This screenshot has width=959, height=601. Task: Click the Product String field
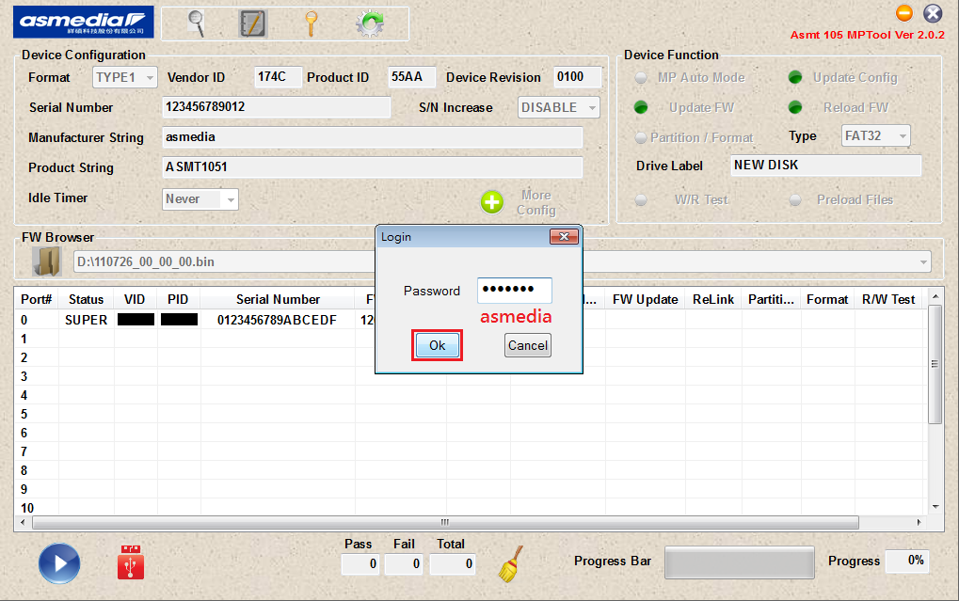(372, 166)
